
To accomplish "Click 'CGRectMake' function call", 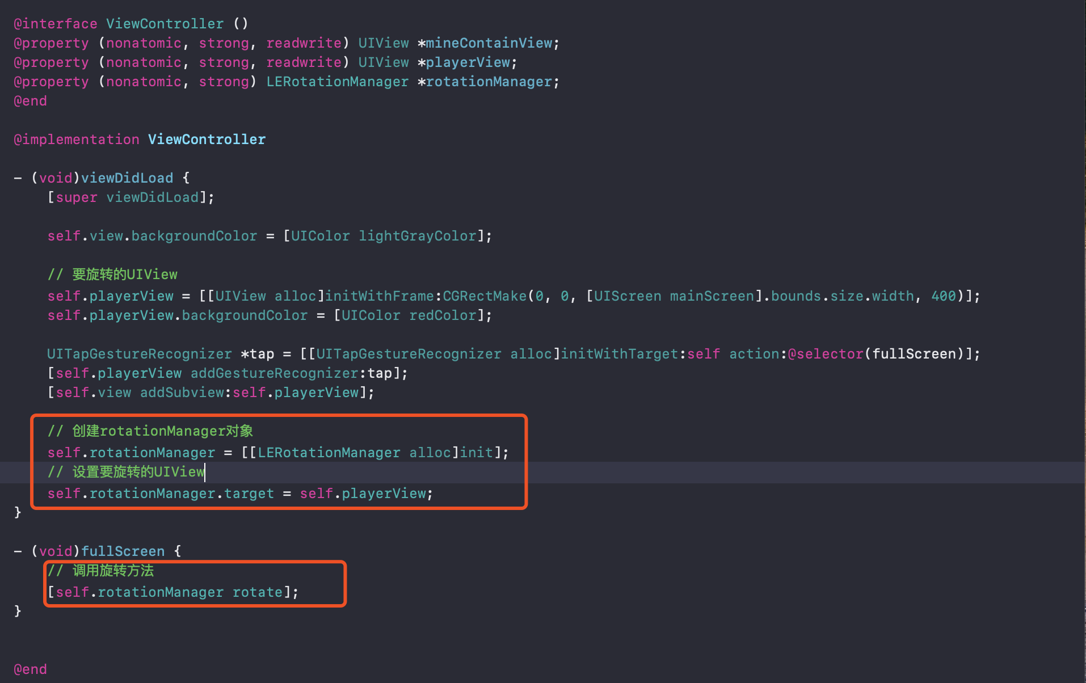I will click(x=485, y=296).
